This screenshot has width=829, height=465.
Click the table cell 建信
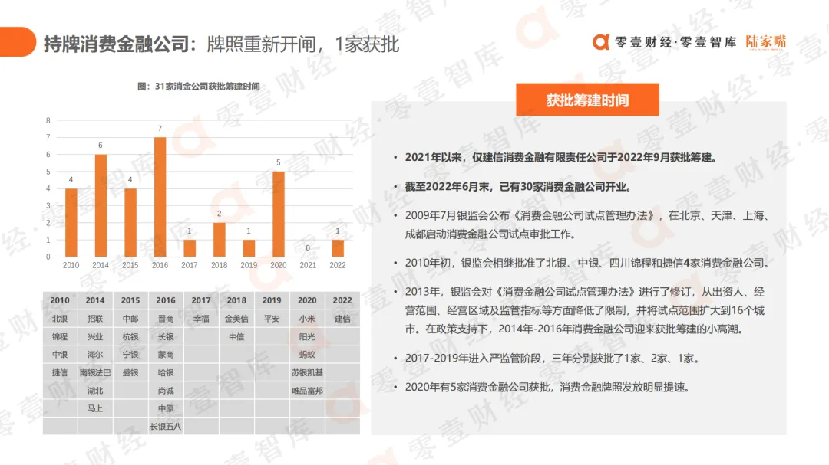coord(342,319)
